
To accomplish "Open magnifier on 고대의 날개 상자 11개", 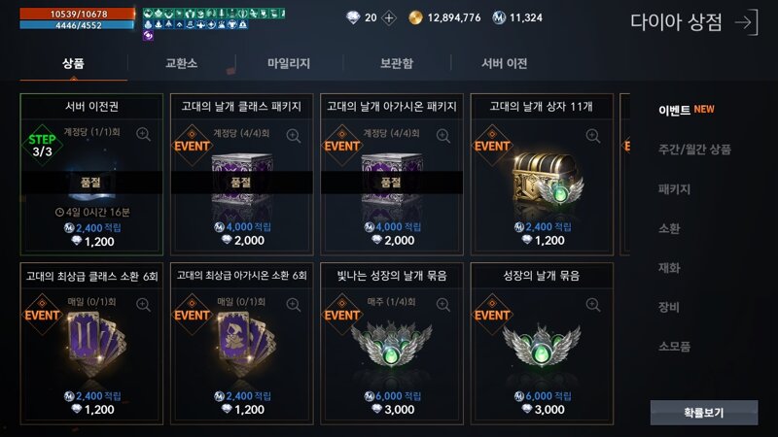I will (x=593, y=136).
